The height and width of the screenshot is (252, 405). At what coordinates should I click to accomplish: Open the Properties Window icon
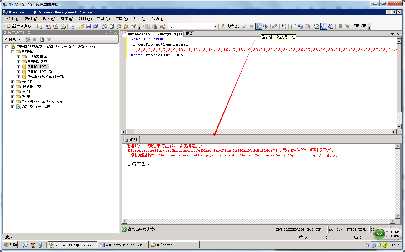133,26
